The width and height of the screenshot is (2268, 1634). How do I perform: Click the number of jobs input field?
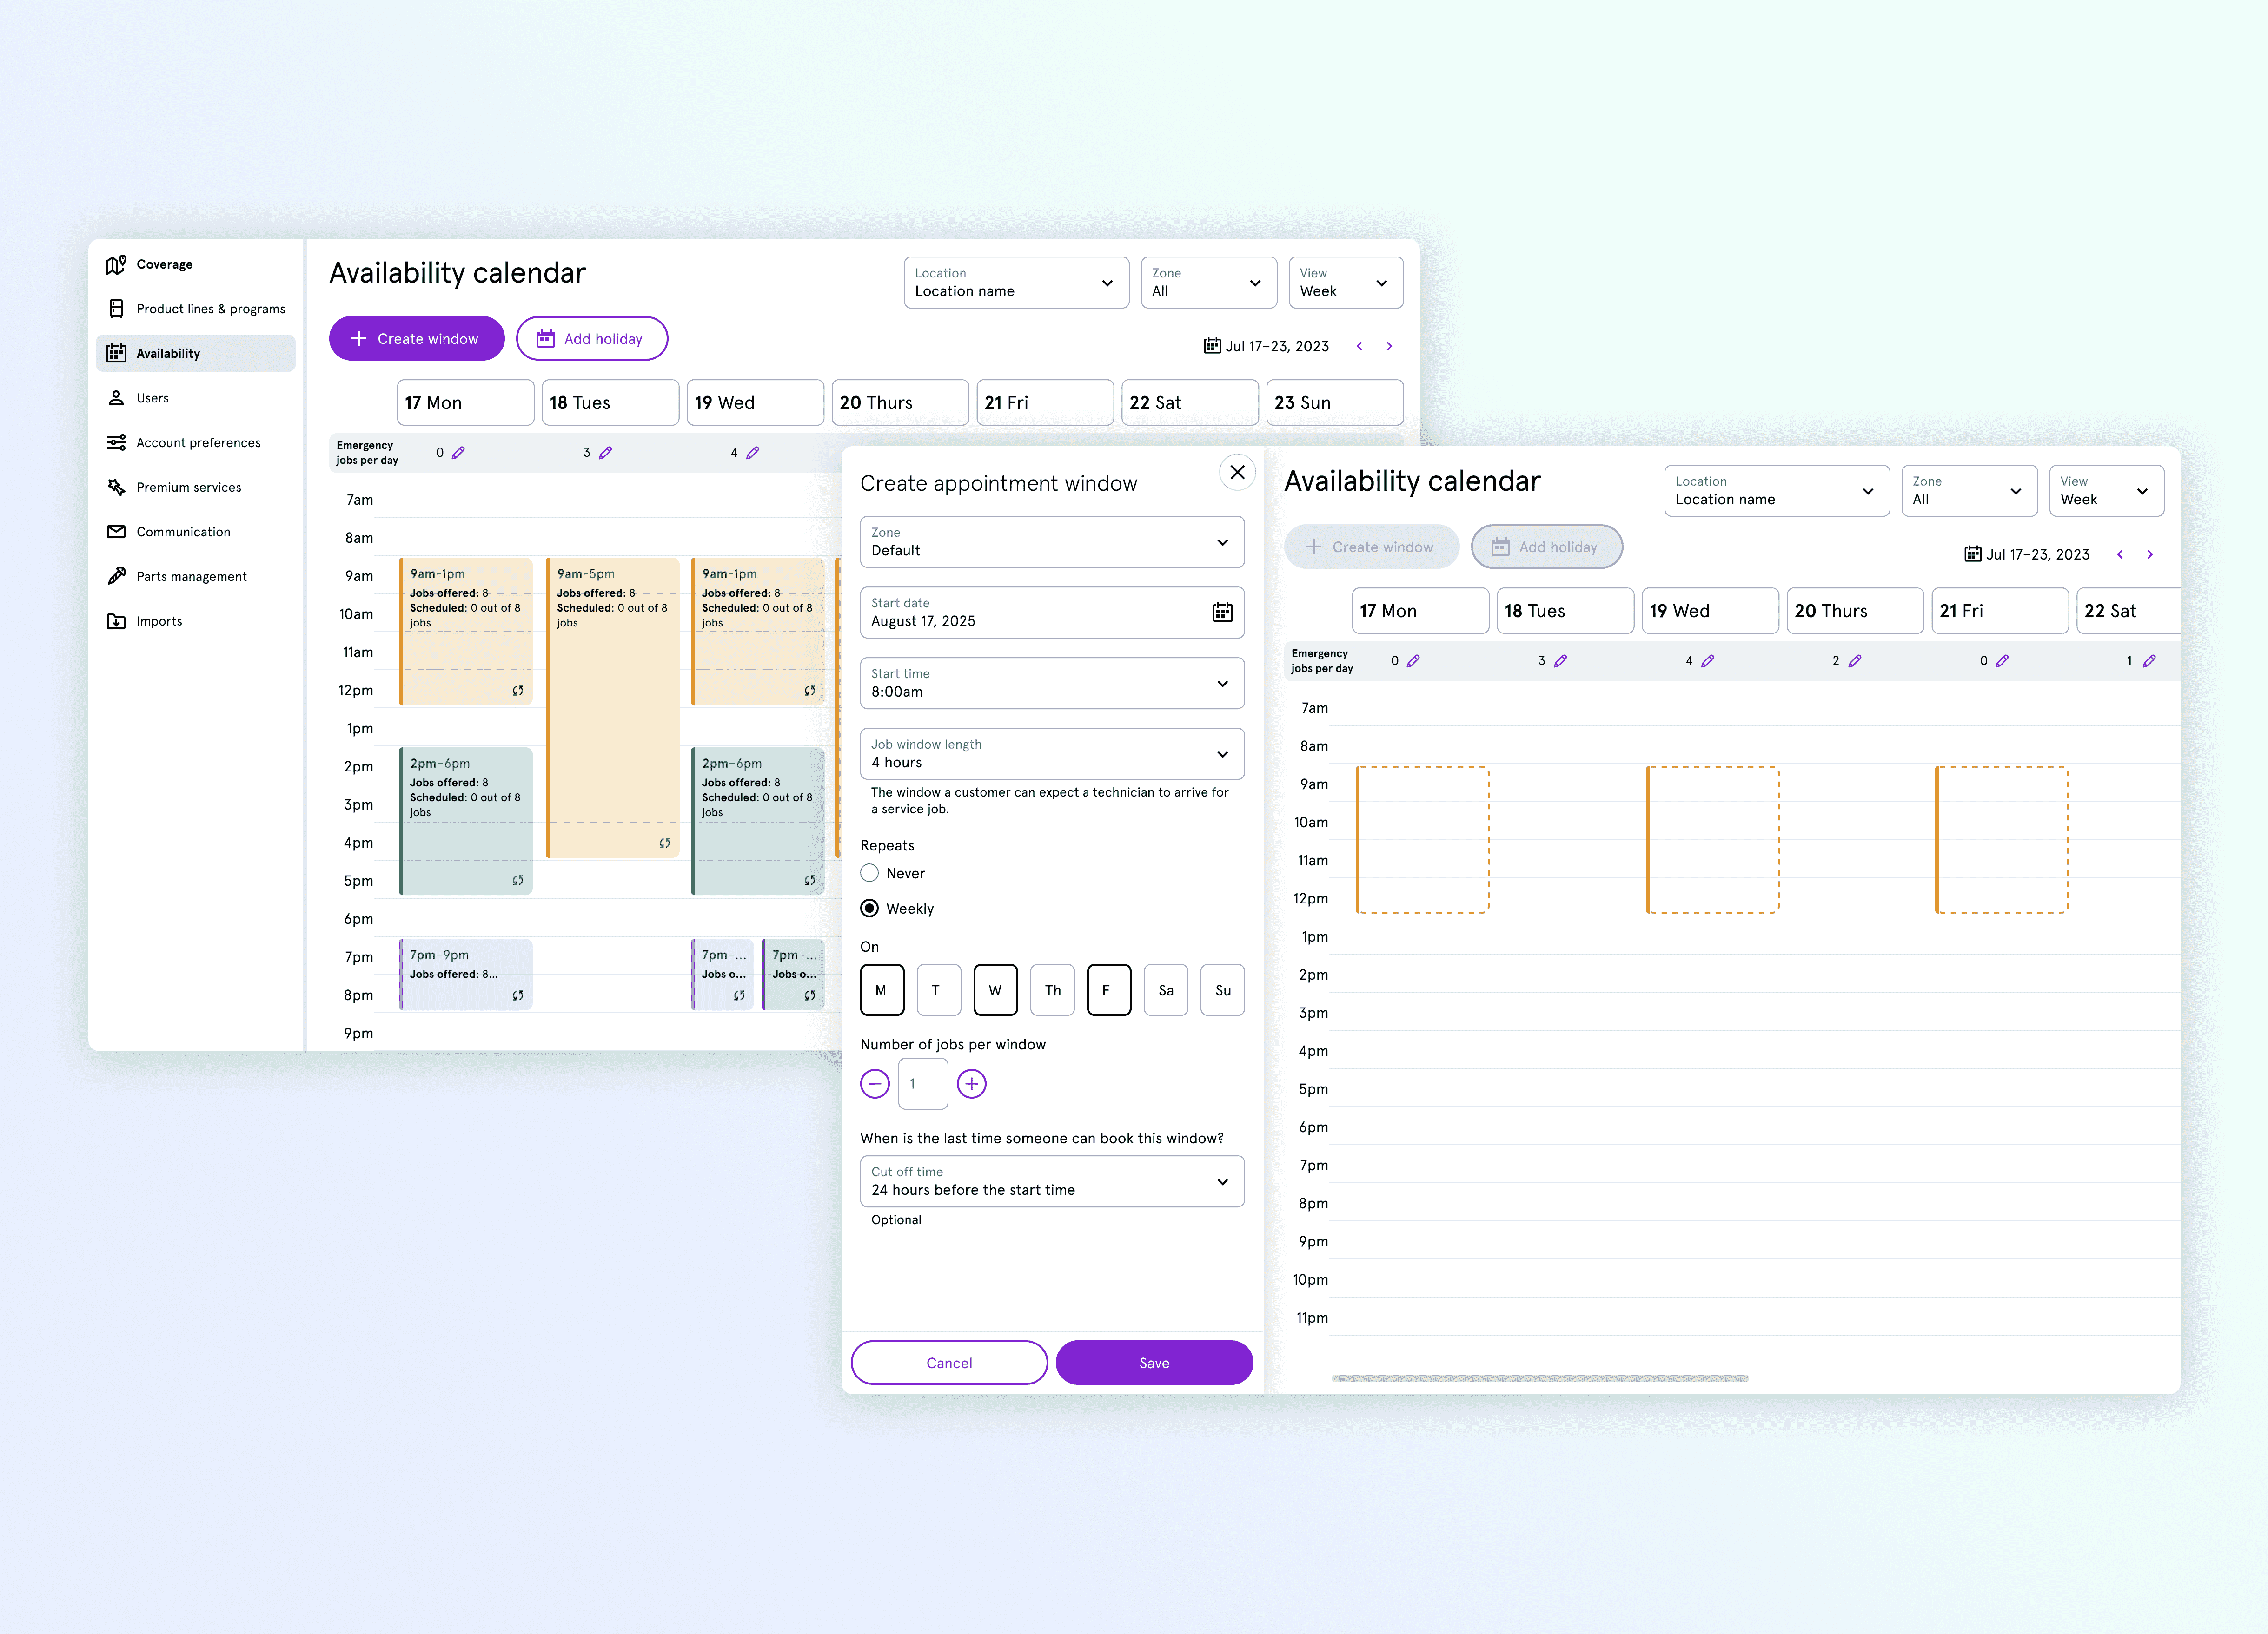(914, 1081)
